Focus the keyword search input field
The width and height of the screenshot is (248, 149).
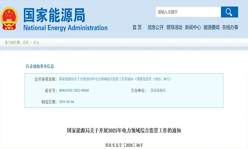click(x=188, y=12)
